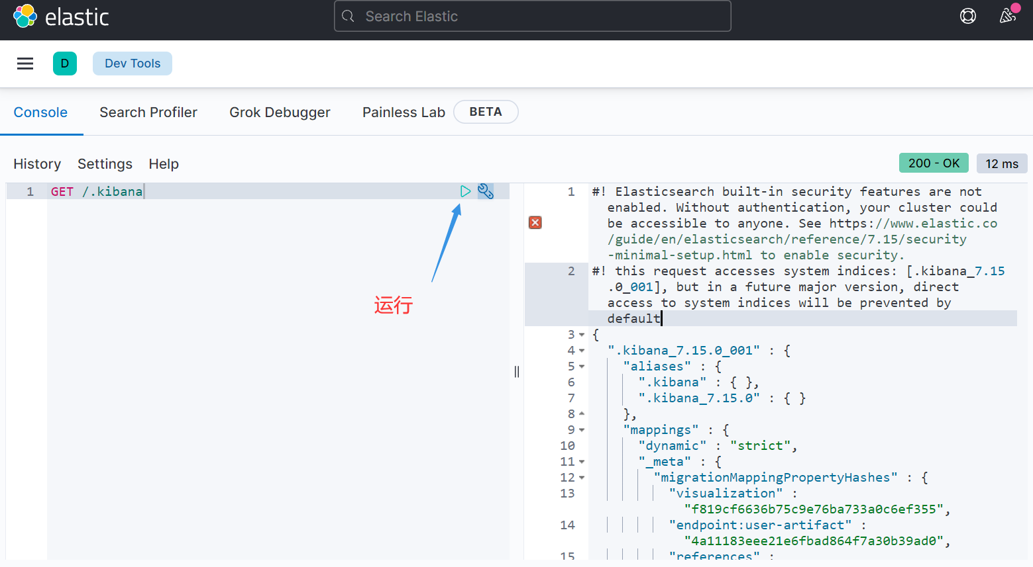Viewport: 1033px width, 567px height.
Task: Open the newsfeed celebration icon
Action: coord(1008,16)
